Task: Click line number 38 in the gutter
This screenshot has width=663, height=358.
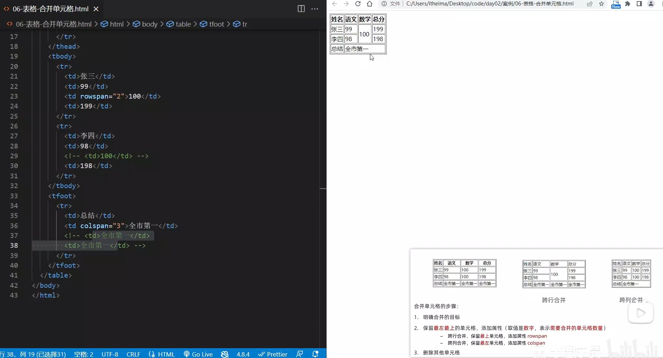Action: pyautogui.click(x=14, y=246)
